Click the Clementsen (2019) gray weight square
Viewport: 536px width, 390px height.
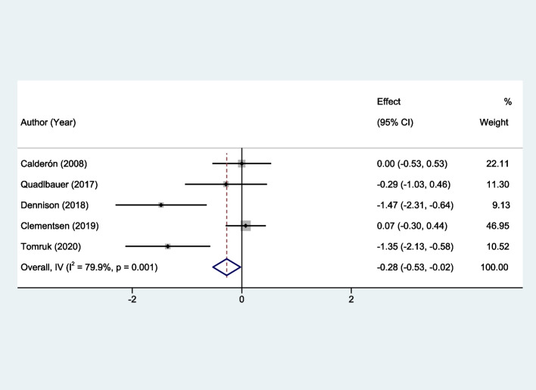pyautogui.click(x=245, y=226)
